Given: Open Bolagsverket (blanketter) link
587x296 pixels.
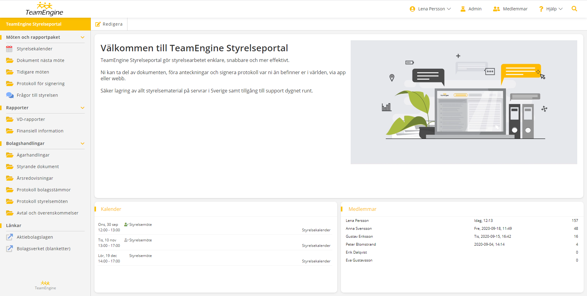Looking at the screenshot, I should [43, 249].
